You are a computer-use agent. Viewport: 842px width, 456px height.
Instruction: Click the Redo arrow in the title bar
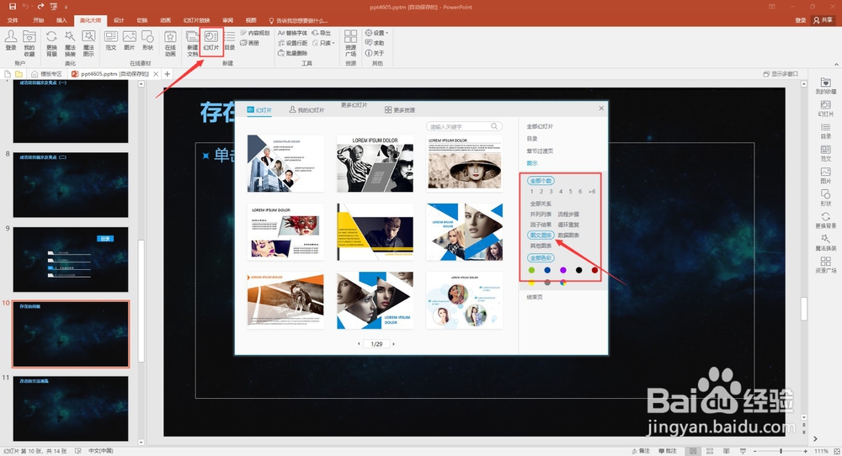click(x=40, y=7)
